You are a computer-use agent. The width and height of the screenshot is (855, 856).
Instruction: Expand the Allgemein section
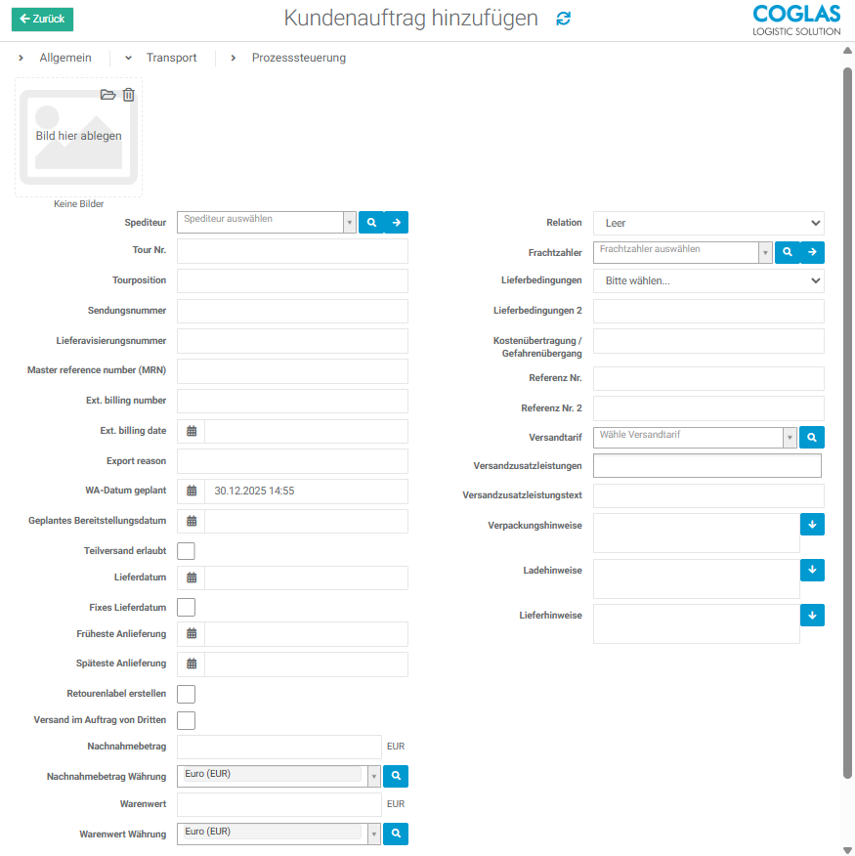57,58
